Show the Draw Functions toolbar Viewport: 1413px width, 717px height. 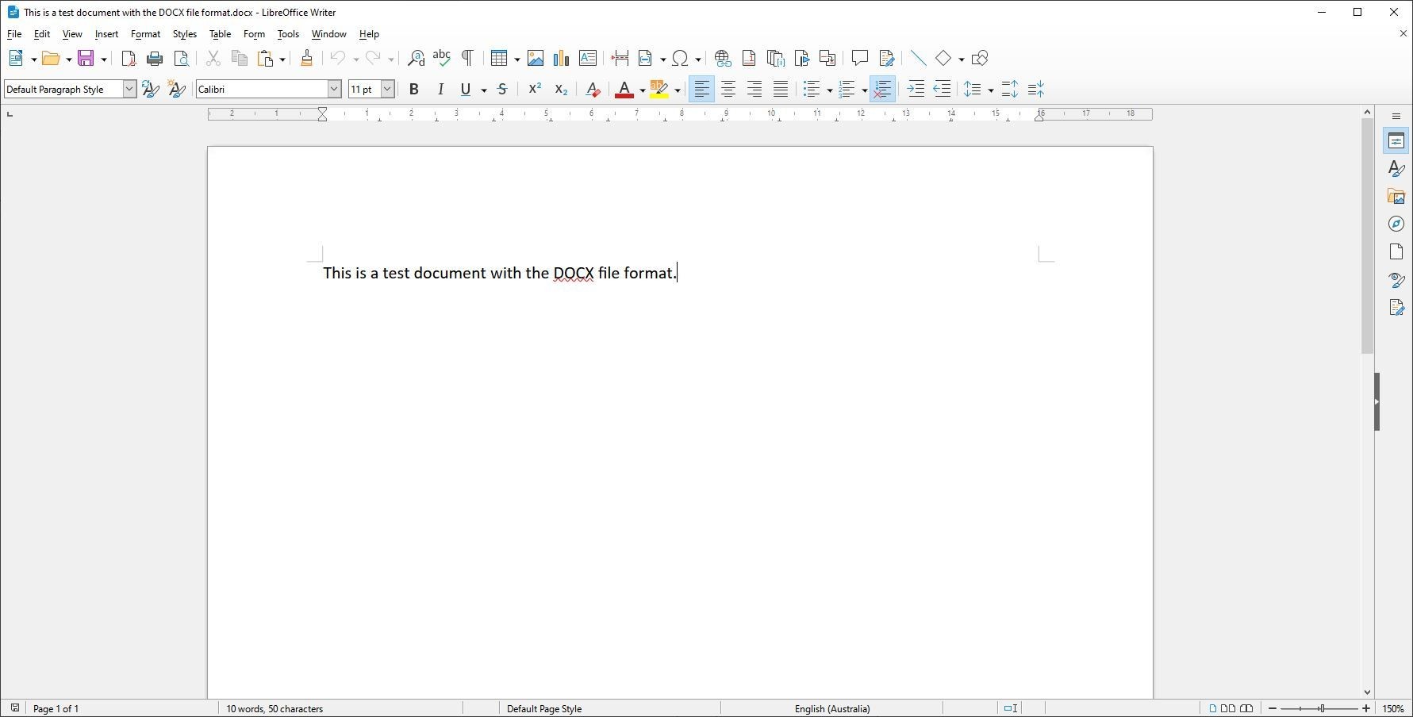[x=980, y=58]
